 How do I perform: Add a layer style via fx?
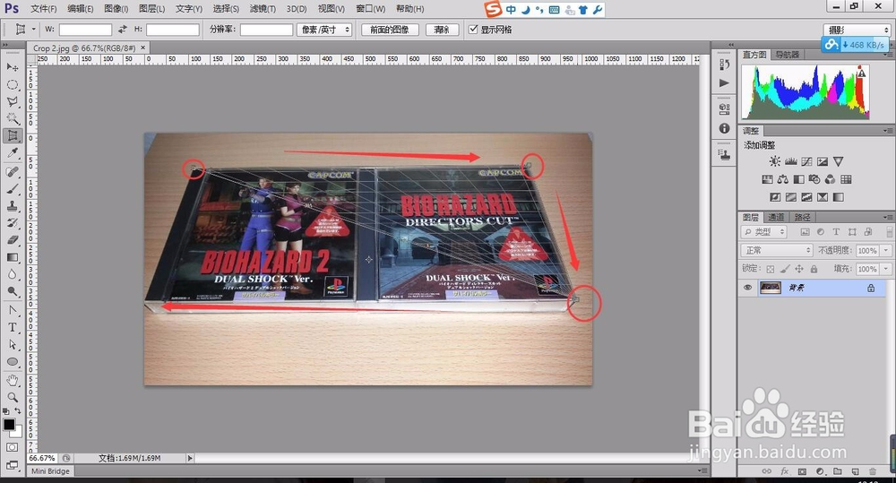click(785, 471)
